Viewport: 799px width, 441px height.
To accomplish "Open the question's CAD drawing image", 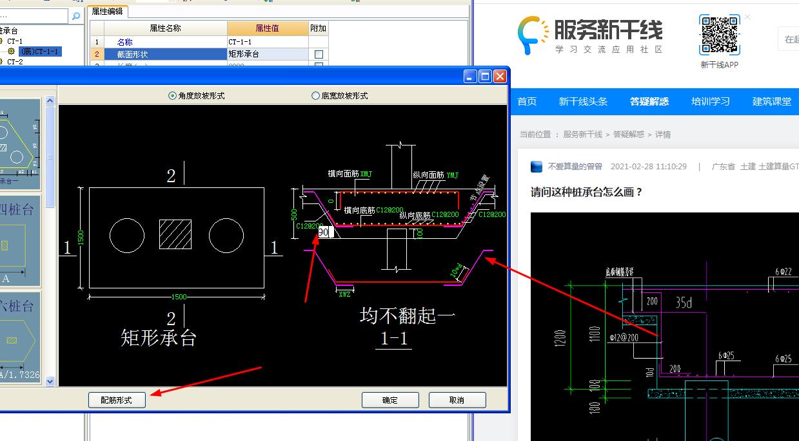I will coord(665,326).
